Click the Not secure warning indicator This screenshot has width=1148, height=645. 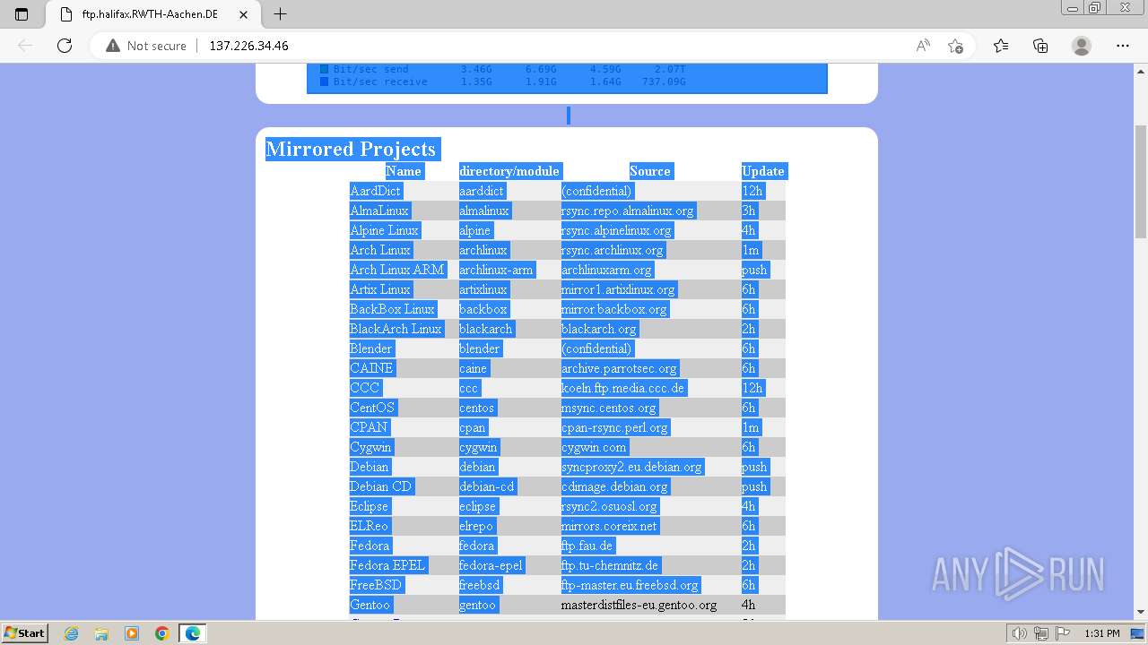[146, 46]
